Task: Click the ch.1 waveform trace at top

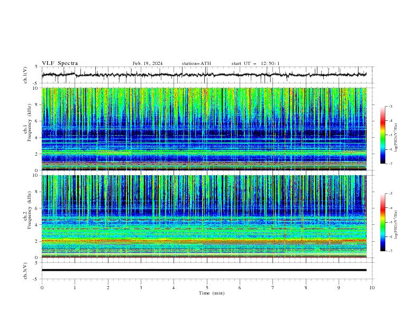Action: (x=204, y=74)
